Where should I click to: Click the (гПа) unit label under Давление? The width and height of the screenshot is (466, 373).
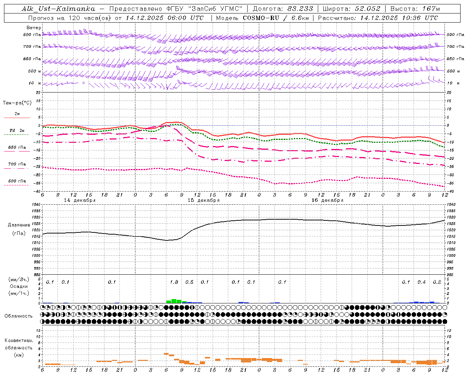click(19, 233)
